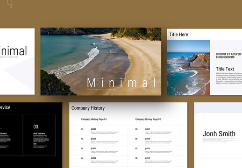Click the 'Company History' slide title
242x168 pixels.
pos(88,108)
